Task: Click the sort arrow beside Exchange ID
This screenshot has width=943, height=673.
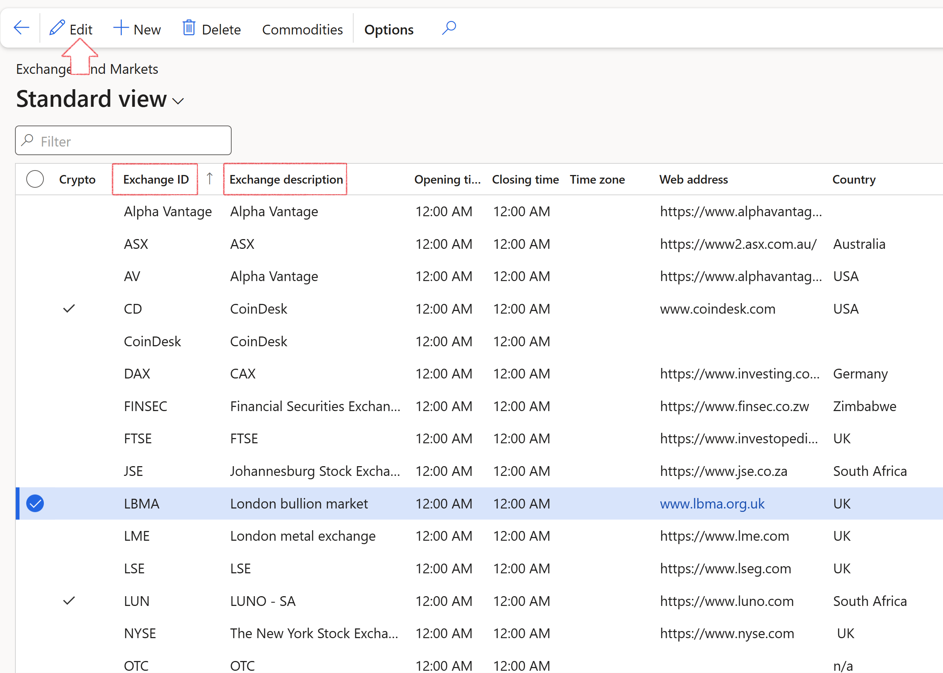Action: (x=210, y=179)
